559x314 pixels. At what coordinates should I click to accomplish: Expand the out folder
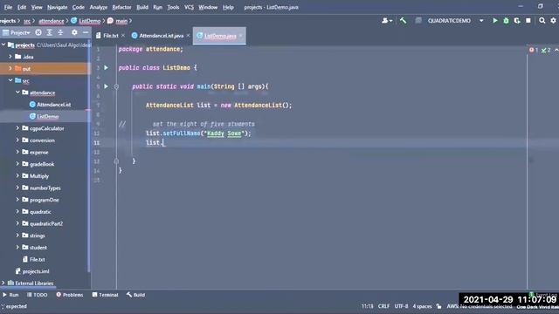pyautogui.click(x=10, y=68)
